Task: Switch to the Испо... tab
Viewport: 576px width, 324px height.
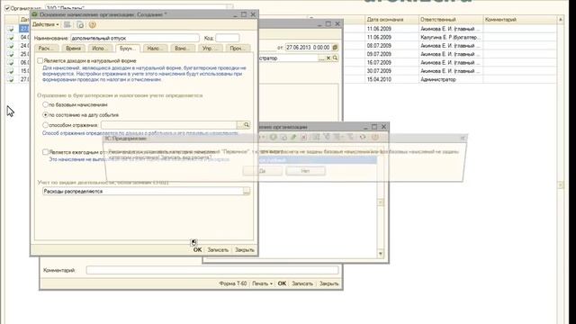Action: coord(100,48)
